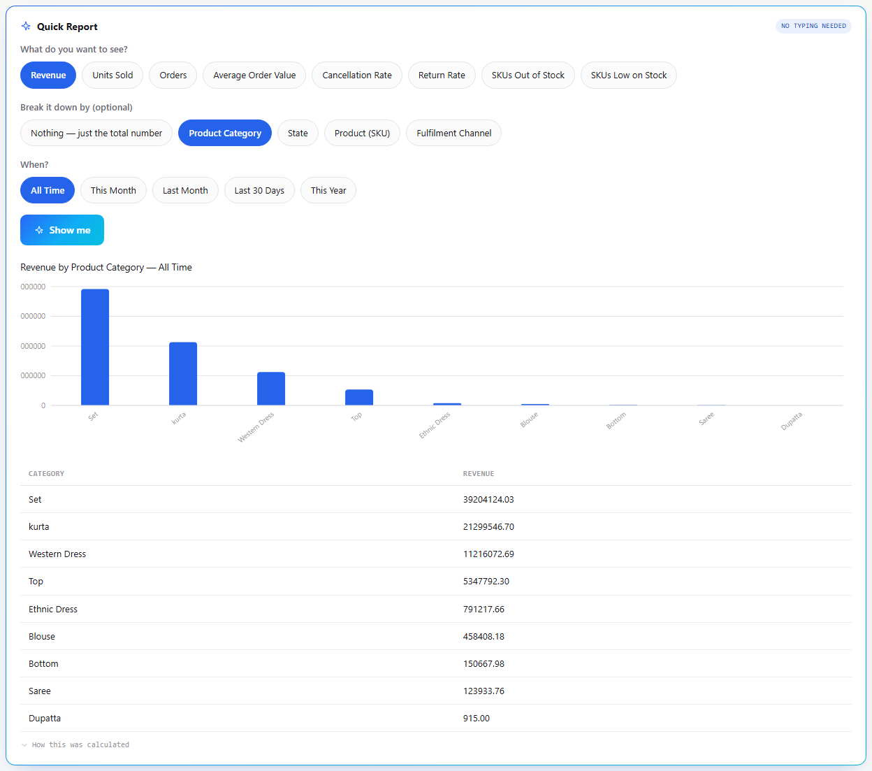The width and height of the screenshot is (872, 771).
Task: Select the kurta category cell
Action: point(39,527)
